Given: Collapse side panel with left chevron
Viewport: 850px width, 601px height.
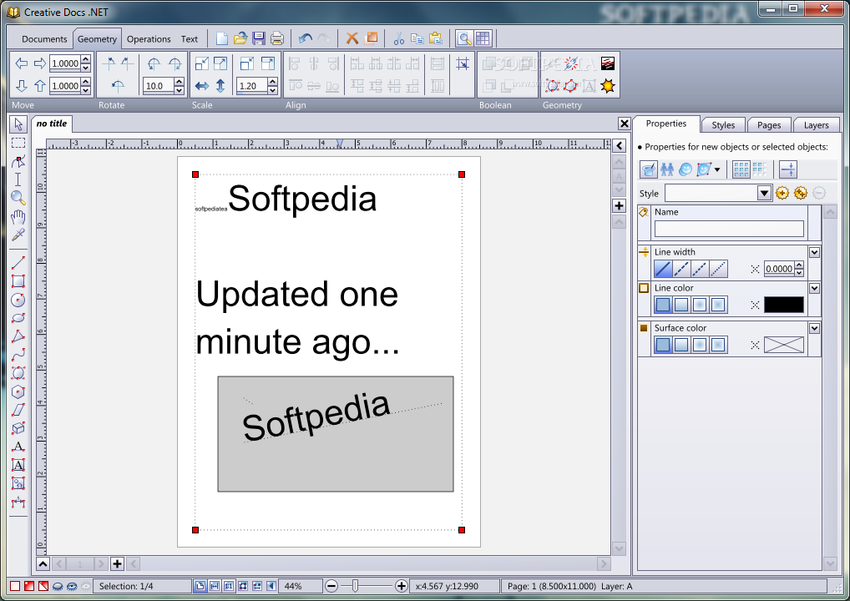Looking at the screenshot, I should pos(619,145).
